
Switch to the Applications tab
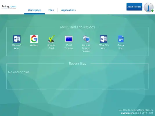coord(69,10)
